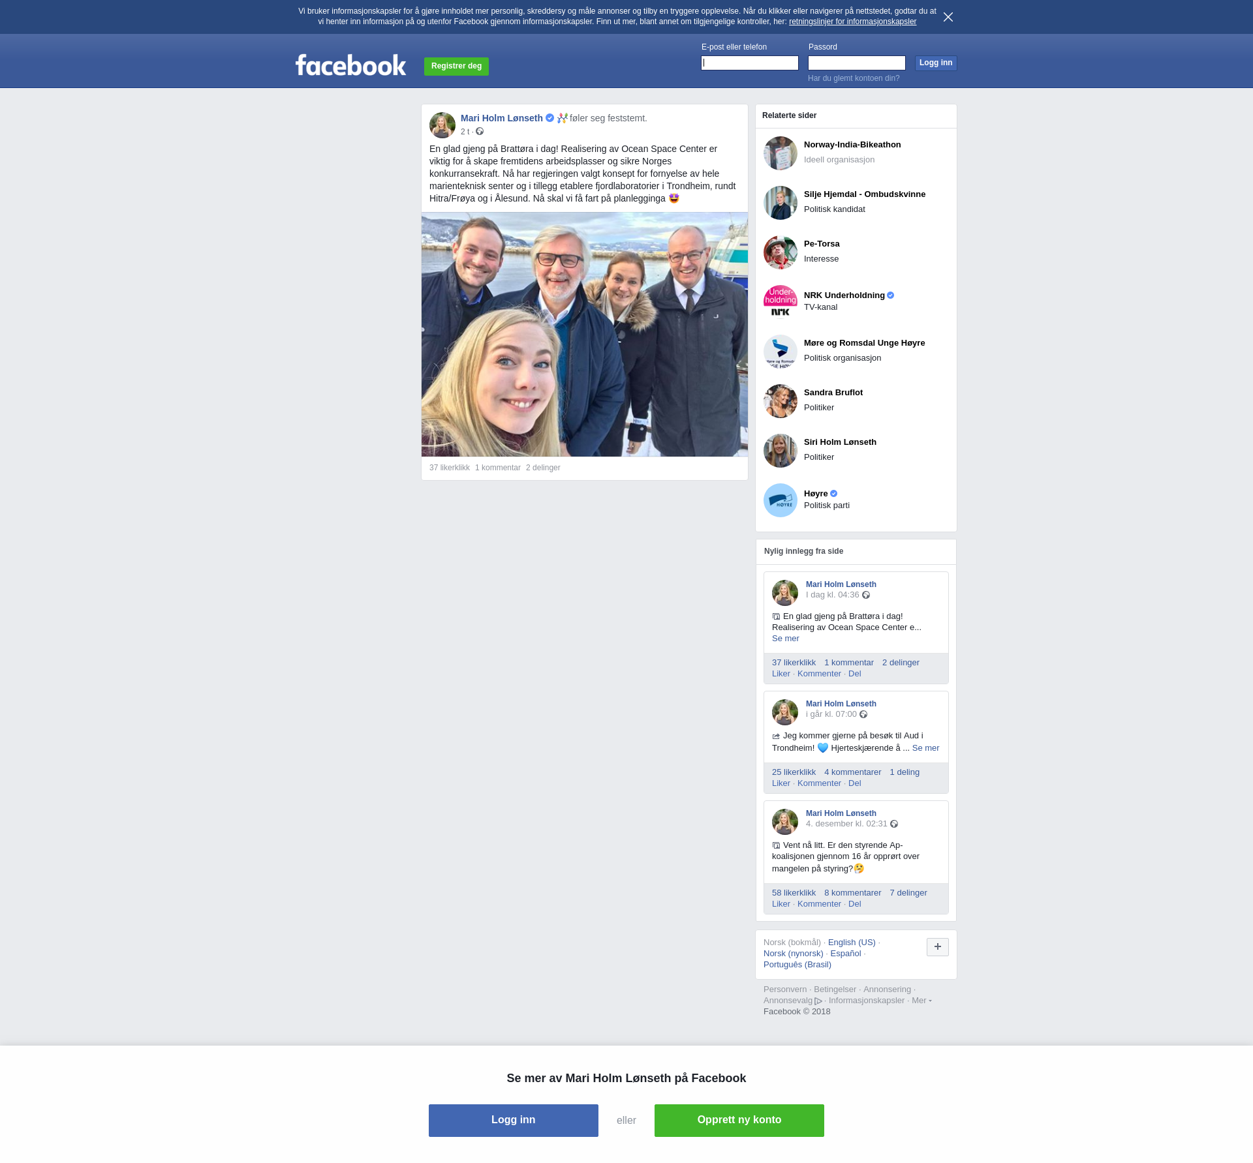Image resolution: width=1253 pixels, height=1163 pixels.
Task: Open retningslinjer for informasjonskapsler link
Action: point(852,22)
